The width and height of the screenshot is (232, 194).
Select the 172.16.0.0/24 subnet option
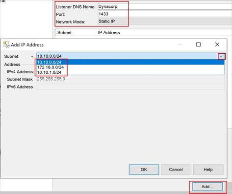pos(130,67)
